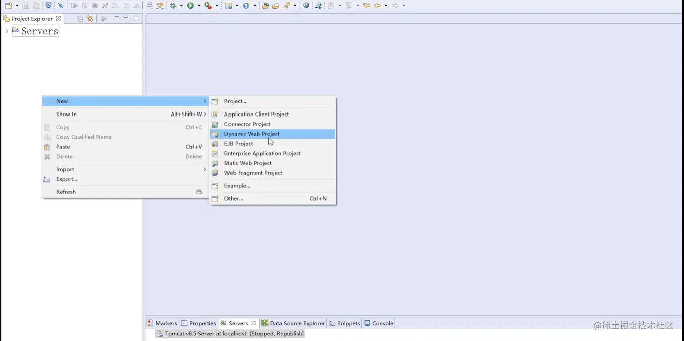
Task: Close the Servers tab in bottom panel
Action: 254,323
